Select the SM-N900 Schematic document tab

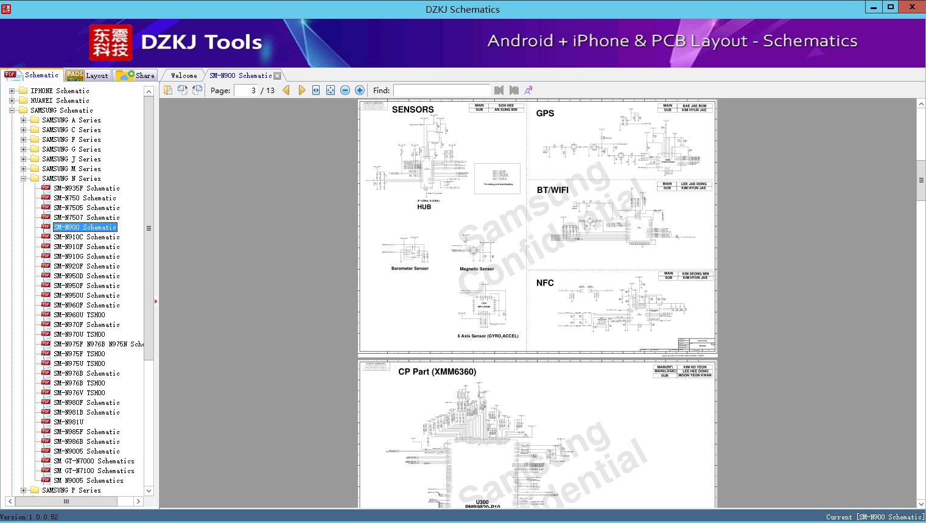click(x=240, y=75)
